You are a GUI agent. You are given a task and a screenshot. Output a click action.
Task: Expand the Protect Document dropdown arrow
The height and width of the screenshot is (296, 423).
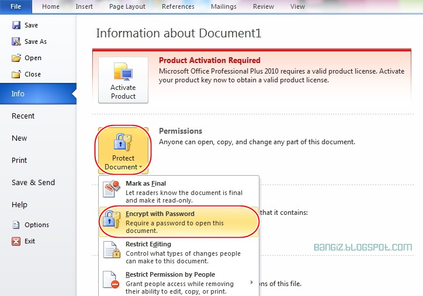(141, 167)
